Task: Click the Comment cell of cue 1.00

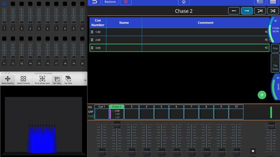Action: (206, 32)
